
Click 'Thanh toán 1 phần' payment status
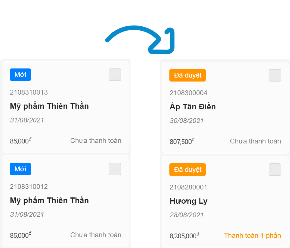252,236
